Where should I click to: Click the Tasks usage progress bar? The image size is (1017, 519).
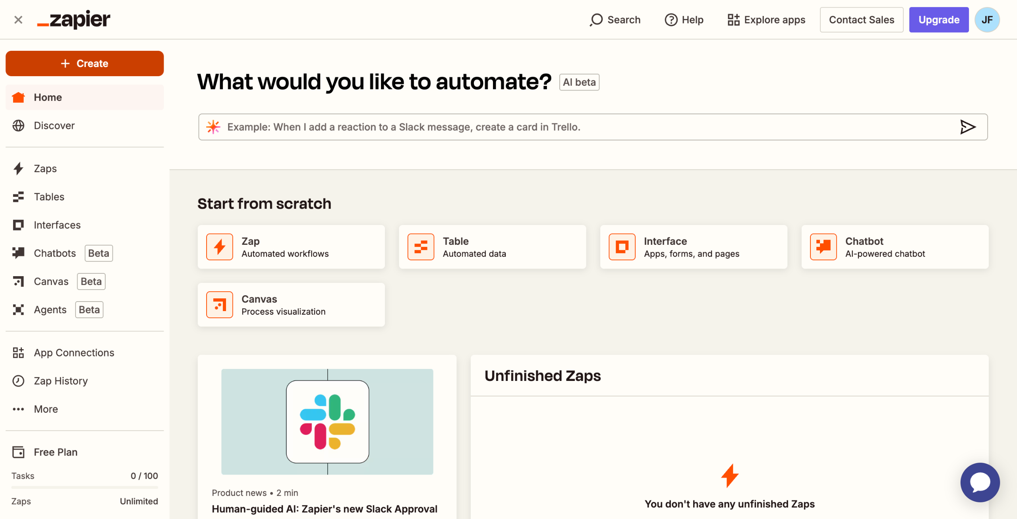[x=85, y=487]
